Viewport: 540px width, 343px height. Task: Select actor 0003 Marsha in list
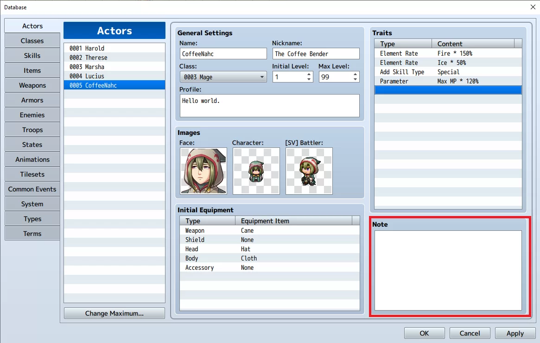click(x=114, y=67)
